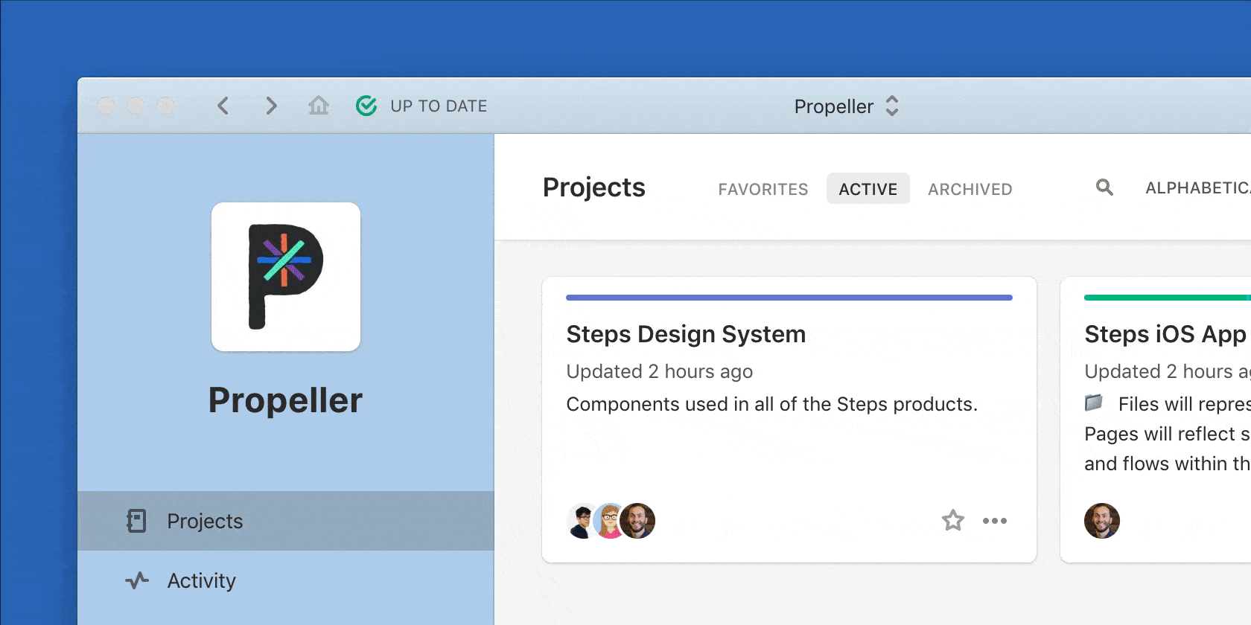Click the Propeller organization logo

point(286,277)
